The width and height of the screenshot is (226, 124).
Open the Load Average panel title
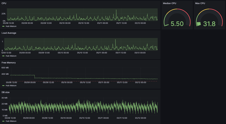(9, 33)
